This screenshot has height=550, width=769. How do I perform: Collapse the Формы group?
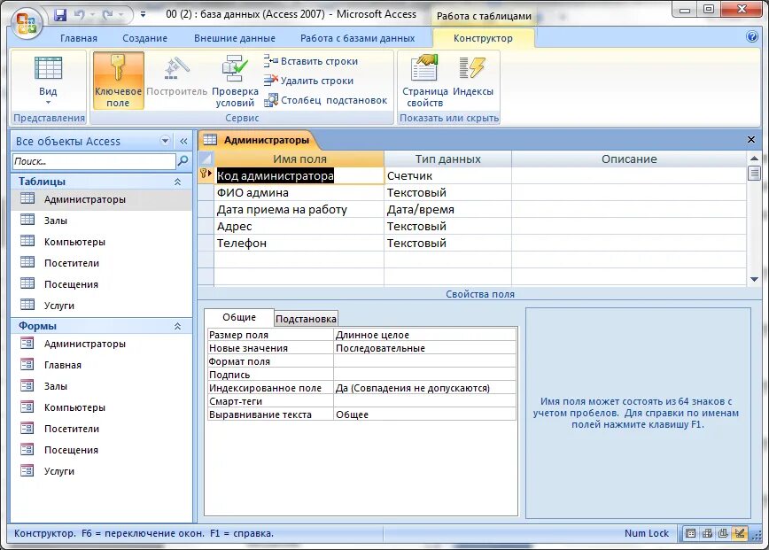pyautogui.click(x=177, y=326)
